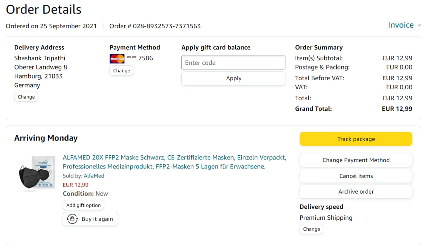Archive this order

pyautogui.click(x=356, y=192)
